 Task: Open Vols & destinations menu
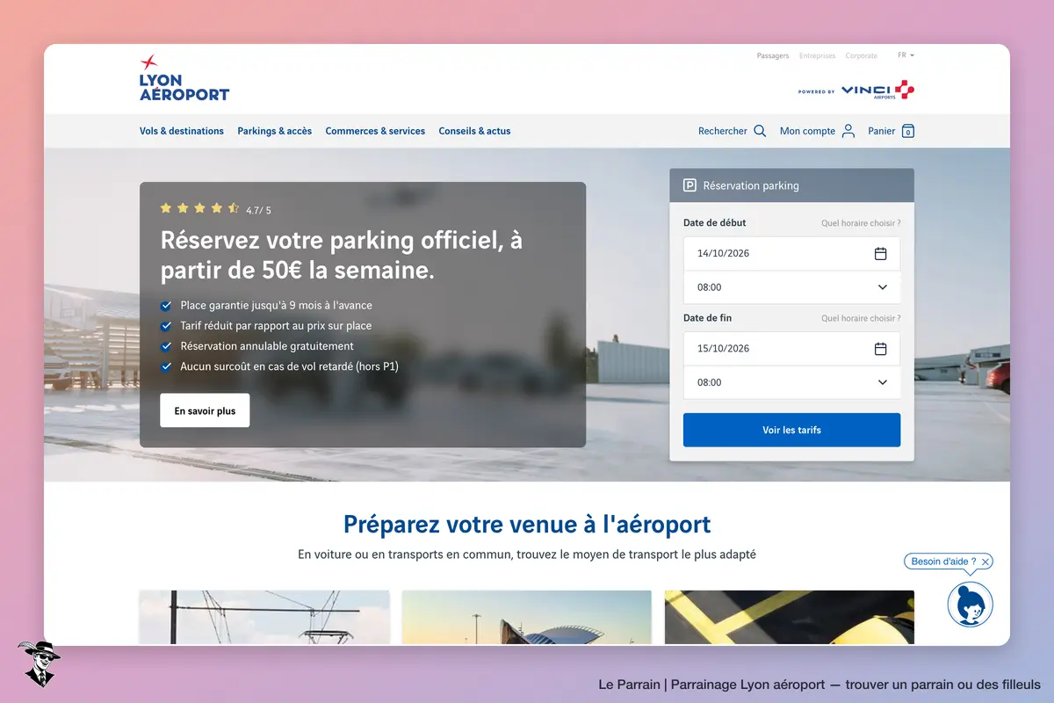click(x=182, y=131)
